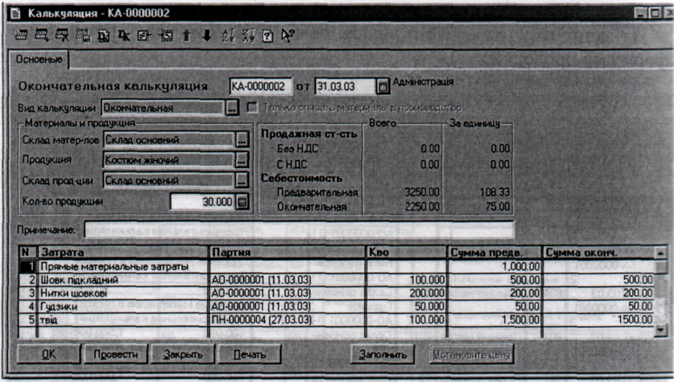This screenshot has height=382, width=674.
Task: Click the 'Сумма предв.' column header
Action: (495, 252)
